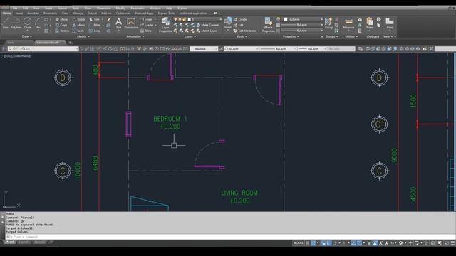Open the Annotate ribbon tab

coord(33,14)
